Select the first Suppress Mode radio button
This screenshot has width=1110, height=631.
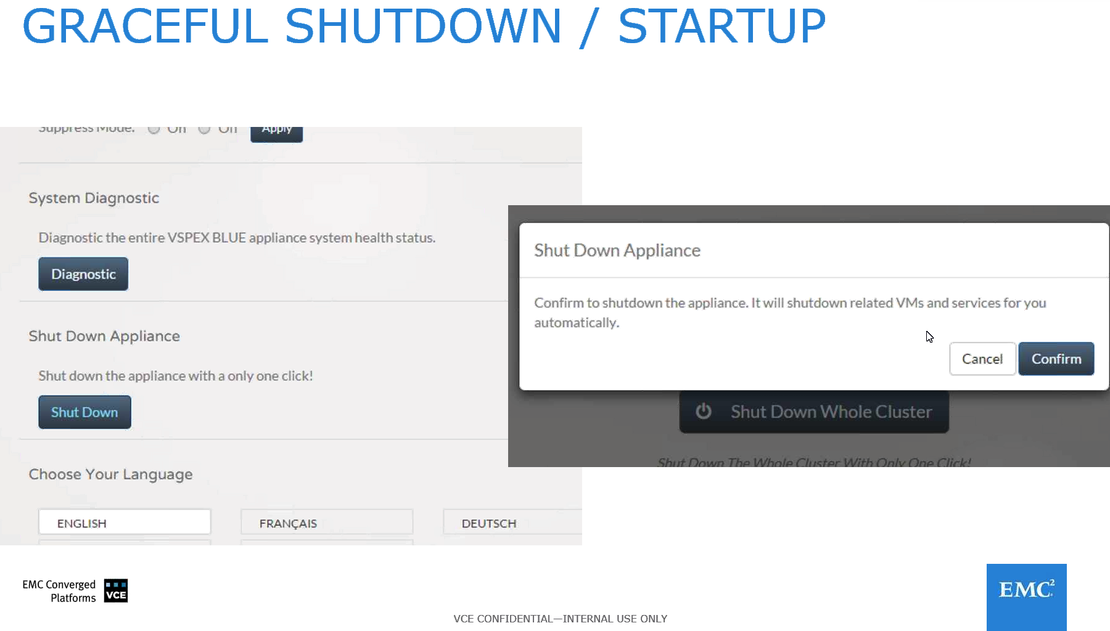(154, 129)
